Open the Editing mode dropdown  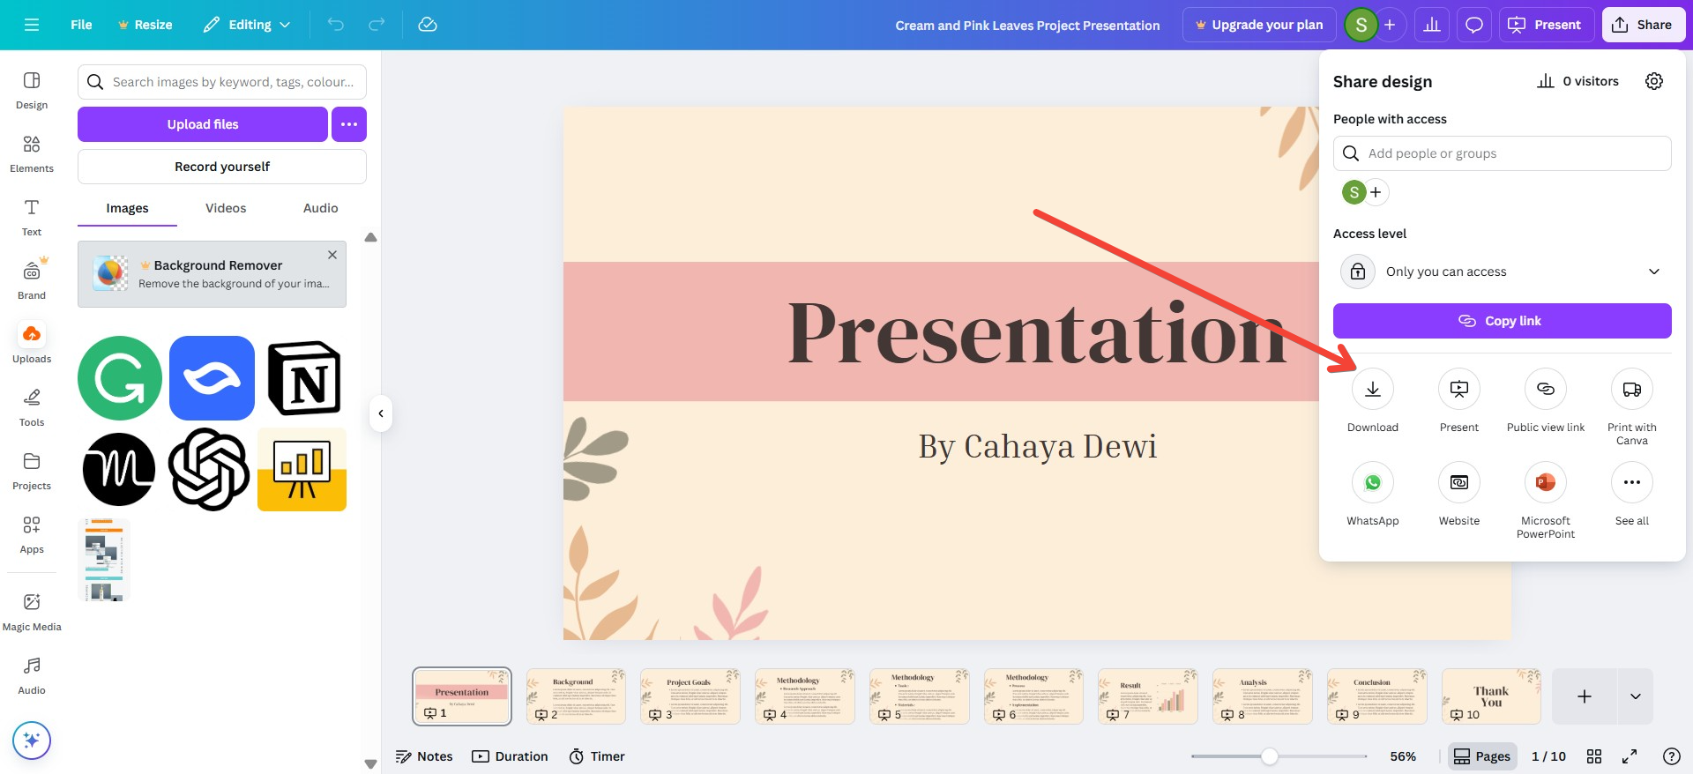point(247,25)
